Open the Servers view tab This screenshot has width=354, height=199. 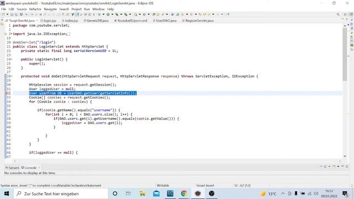tap(12, 167)
